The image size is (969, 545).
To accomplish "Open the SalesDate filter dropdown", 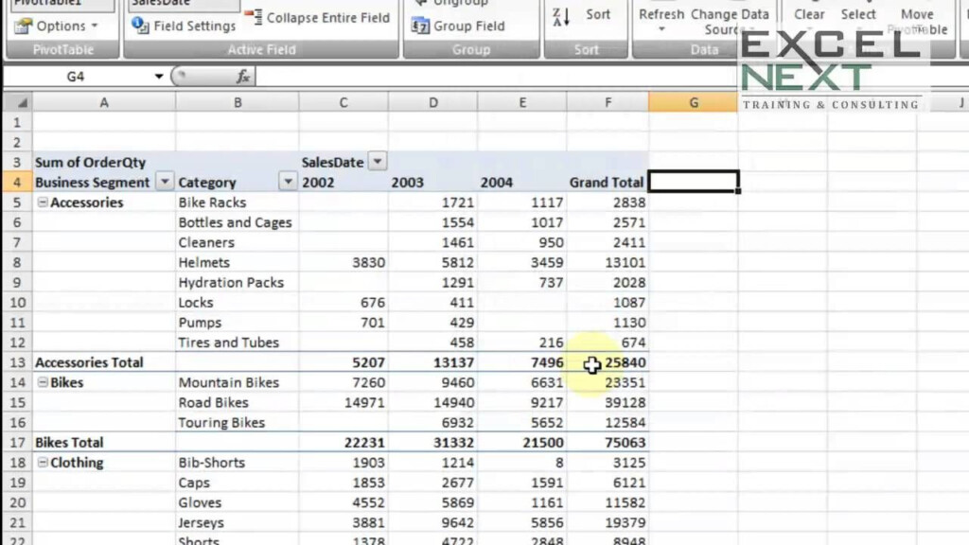I will [x=377, y=162].
